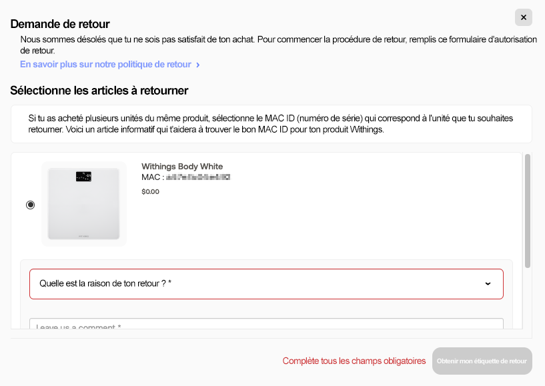Click the Withings Body White product thumbnail
The height and width of the screenshot is (386, 545).
[x=84, y=204]
